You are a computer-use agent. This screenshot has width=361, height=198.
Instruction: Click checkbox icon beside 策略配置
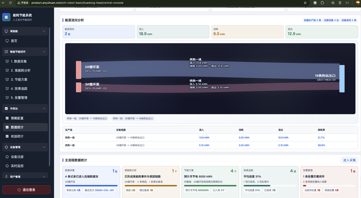coord(7,118)
